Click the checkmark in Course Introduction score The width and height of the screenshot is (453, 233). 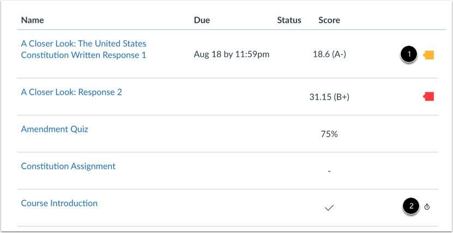(329, 207)
